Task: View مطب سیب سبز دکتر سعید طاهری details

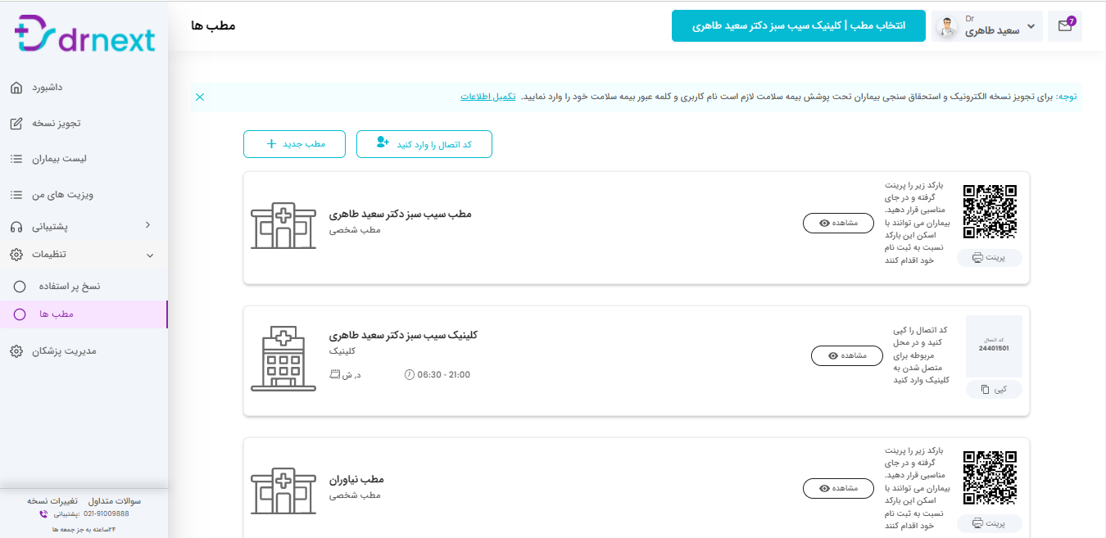Action: (x=839, y=223)
